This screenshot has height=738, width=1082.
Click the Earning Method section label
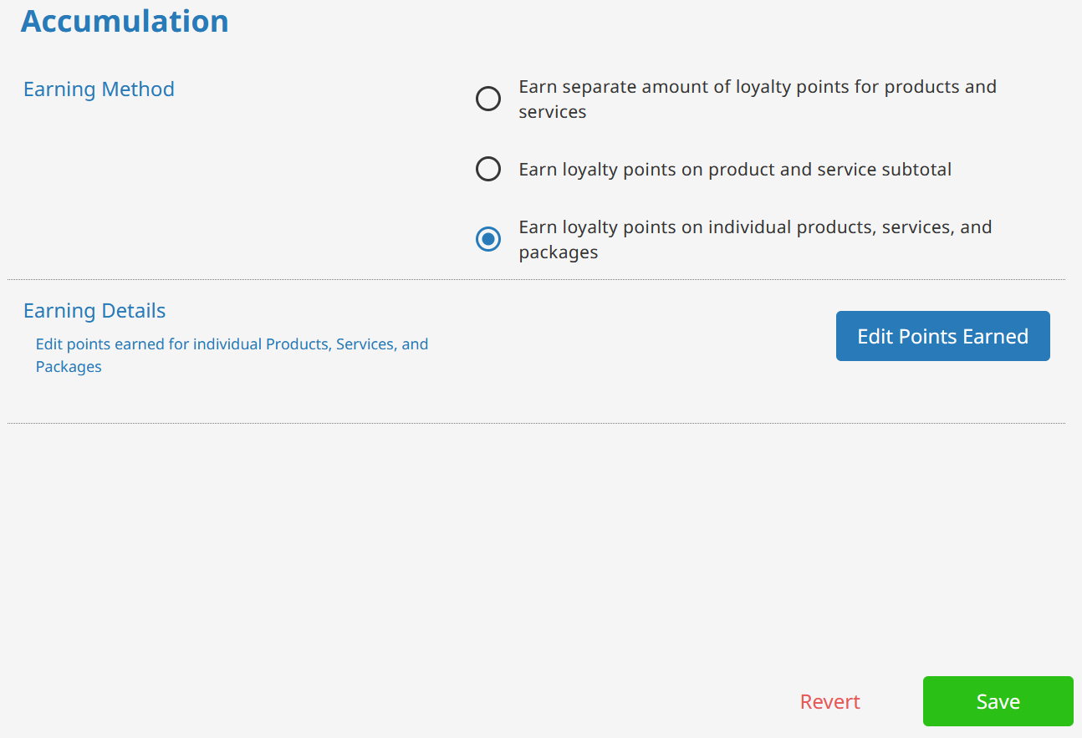[99, 89]
